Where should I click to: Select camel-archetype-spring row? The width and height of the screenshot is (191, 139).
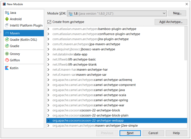[117, 100]
